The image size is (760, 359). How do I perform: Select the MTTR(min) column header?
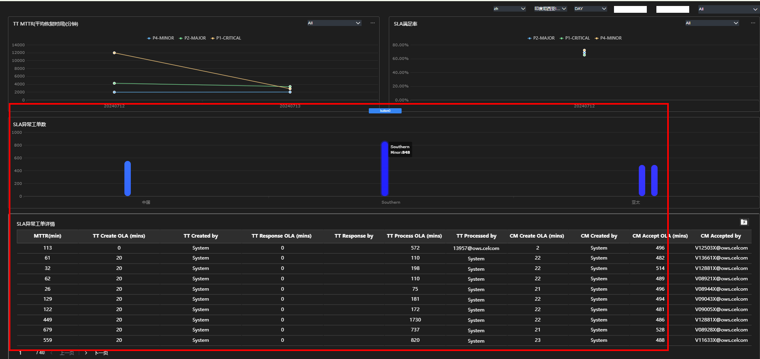[48, 236]
